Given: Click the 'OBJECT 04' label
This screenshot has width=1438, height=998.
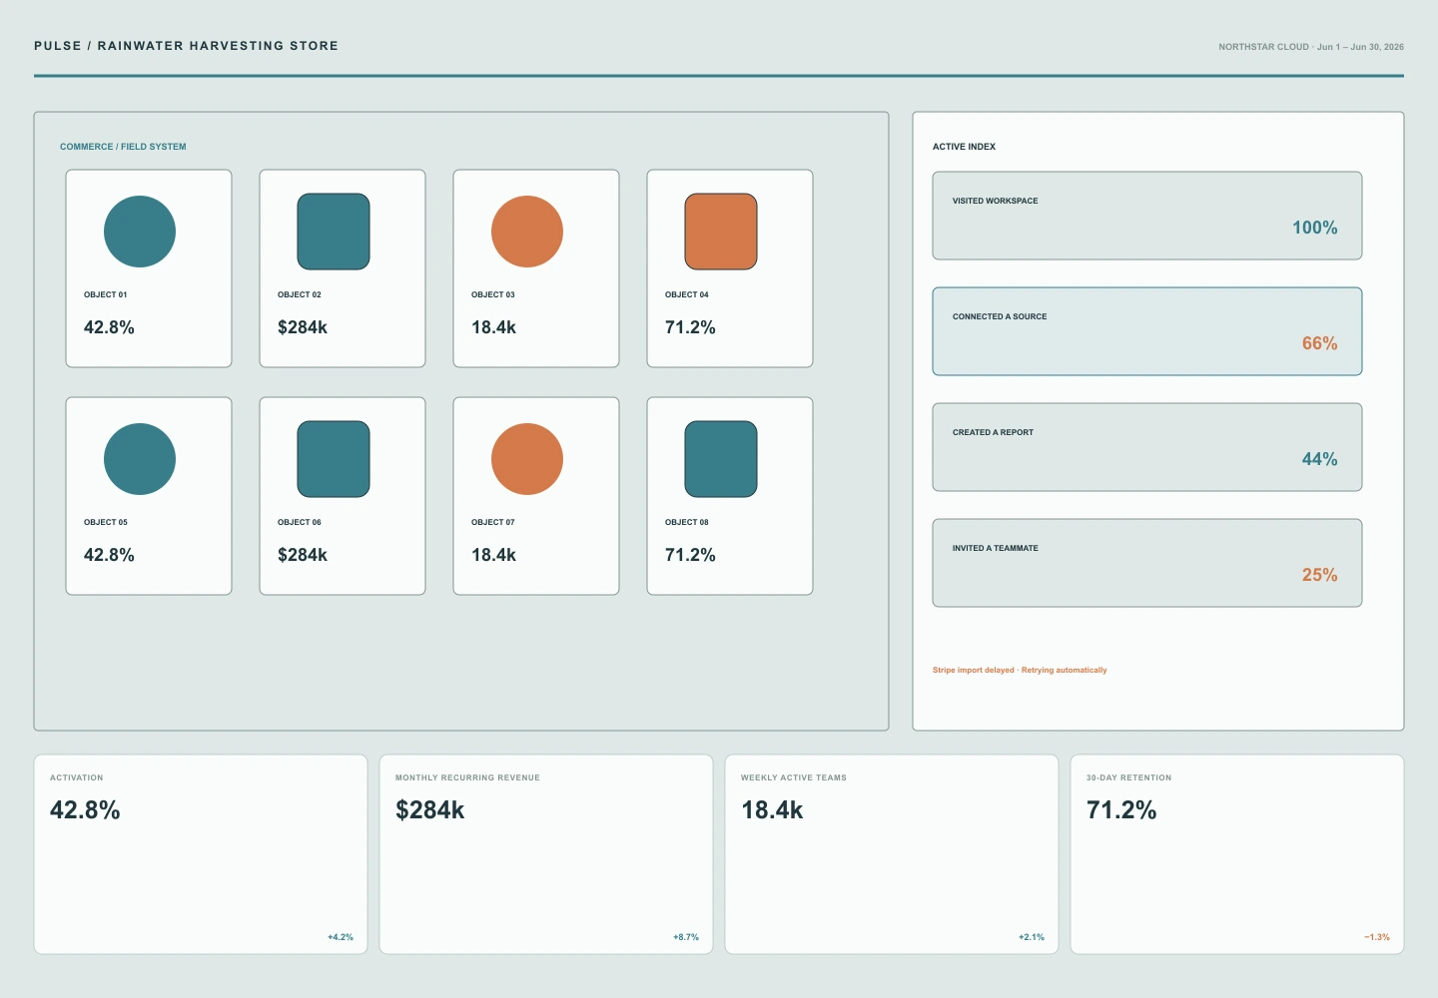Looking at the screenshot, I should (687, 294).
